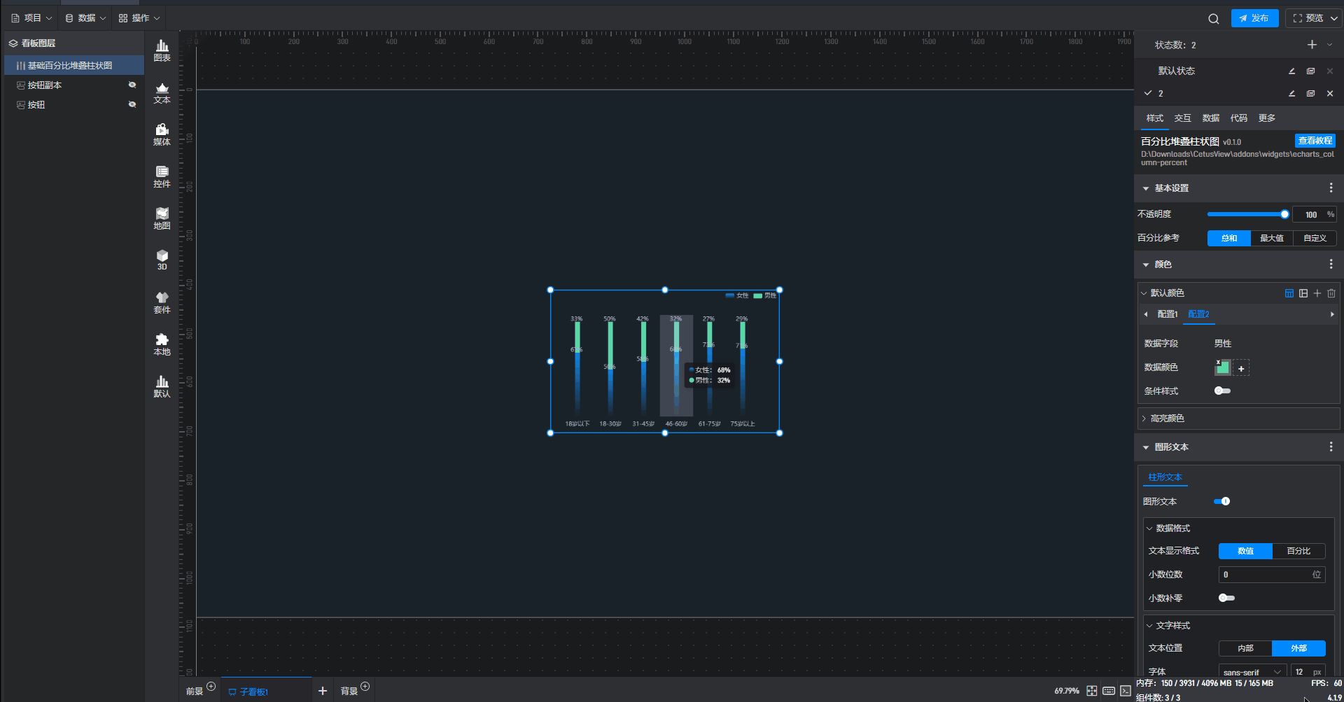This screenshot has height=702, width=1344.
Task: Add a new state with plus icon
Action: click(x=1312, y=45)
